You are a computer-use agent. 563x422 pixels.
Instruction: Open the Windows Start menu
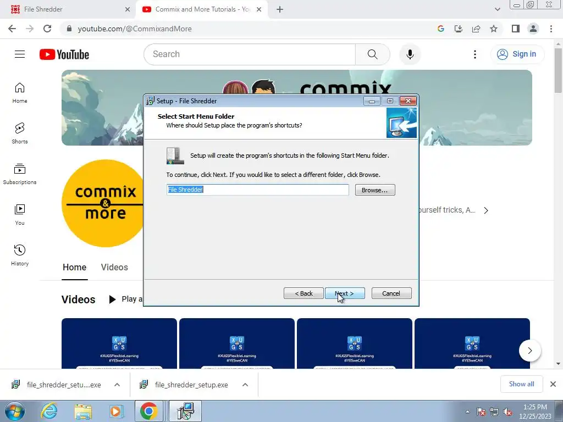pos(15,412)
